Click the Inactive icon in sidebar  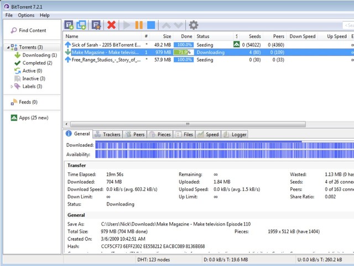(x=17, y=79)
